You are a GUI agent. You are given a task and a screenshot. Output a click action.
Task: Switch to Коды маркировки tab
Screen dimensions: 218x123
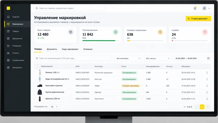[x=70, y=49]
